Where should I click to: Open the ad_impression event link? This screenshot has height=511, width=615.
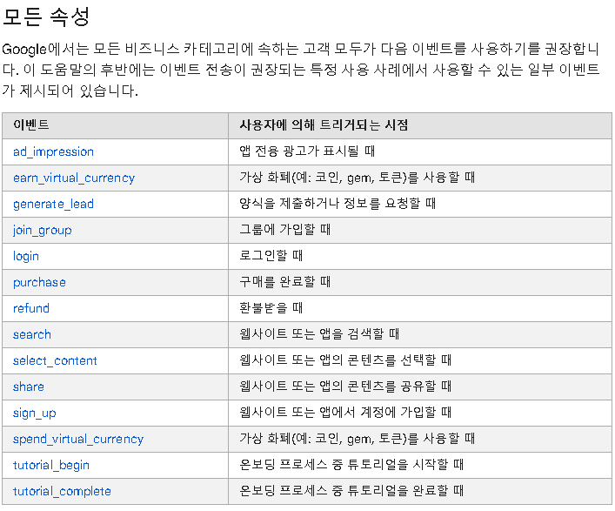coord(53,151)
